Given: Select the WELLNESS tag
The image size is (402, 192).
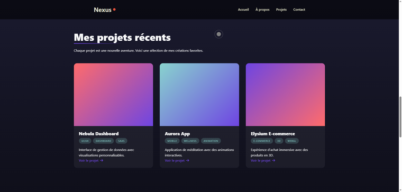Looking at the screenshot, I should pyautogui.click(x=190, y=141).
